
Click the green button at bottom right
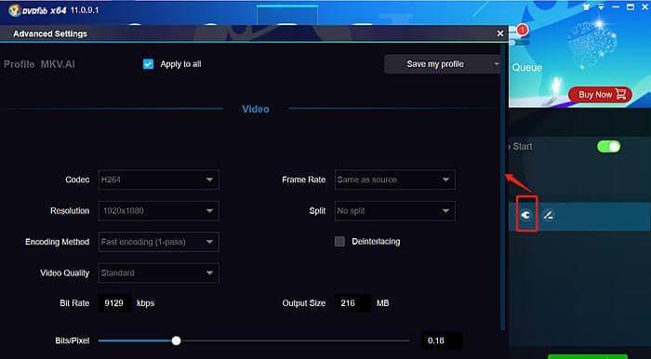587,356
